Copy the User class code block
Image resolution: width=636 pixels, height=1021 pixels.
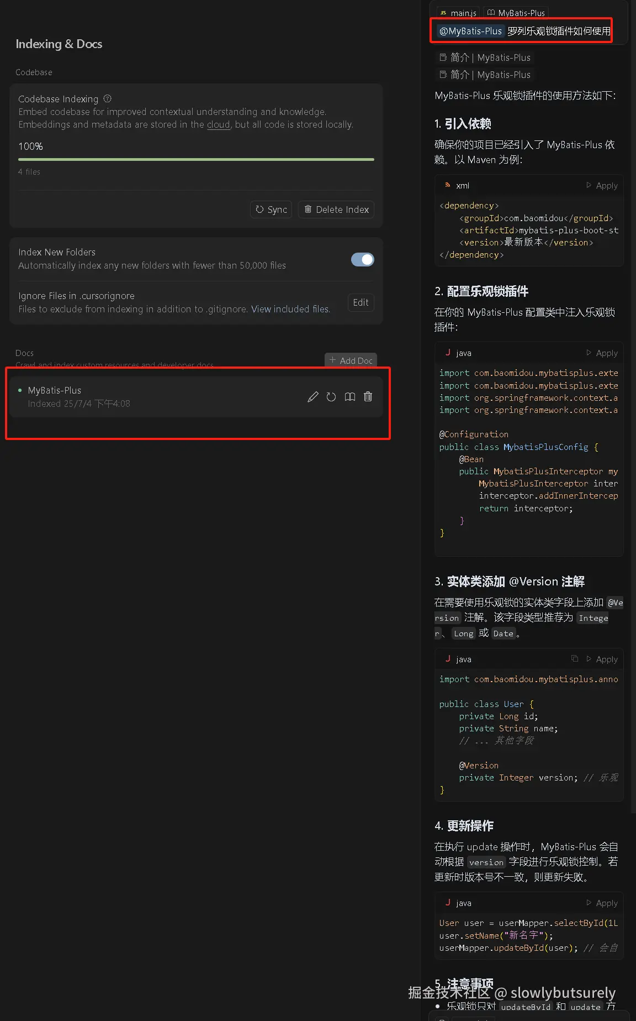[x=575, y=659]
